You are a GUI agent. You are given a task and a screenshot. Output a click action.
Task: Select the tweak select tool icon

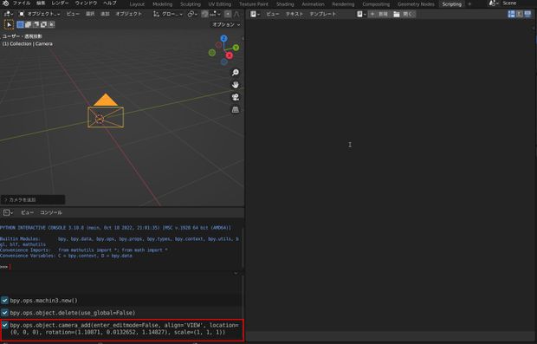9,24
